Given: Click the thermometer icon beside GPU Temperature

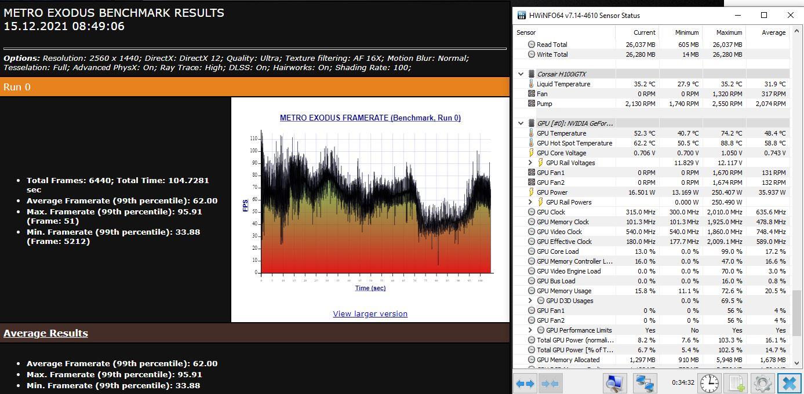Looking at the screenshot, I should click(x=532, y=133).
